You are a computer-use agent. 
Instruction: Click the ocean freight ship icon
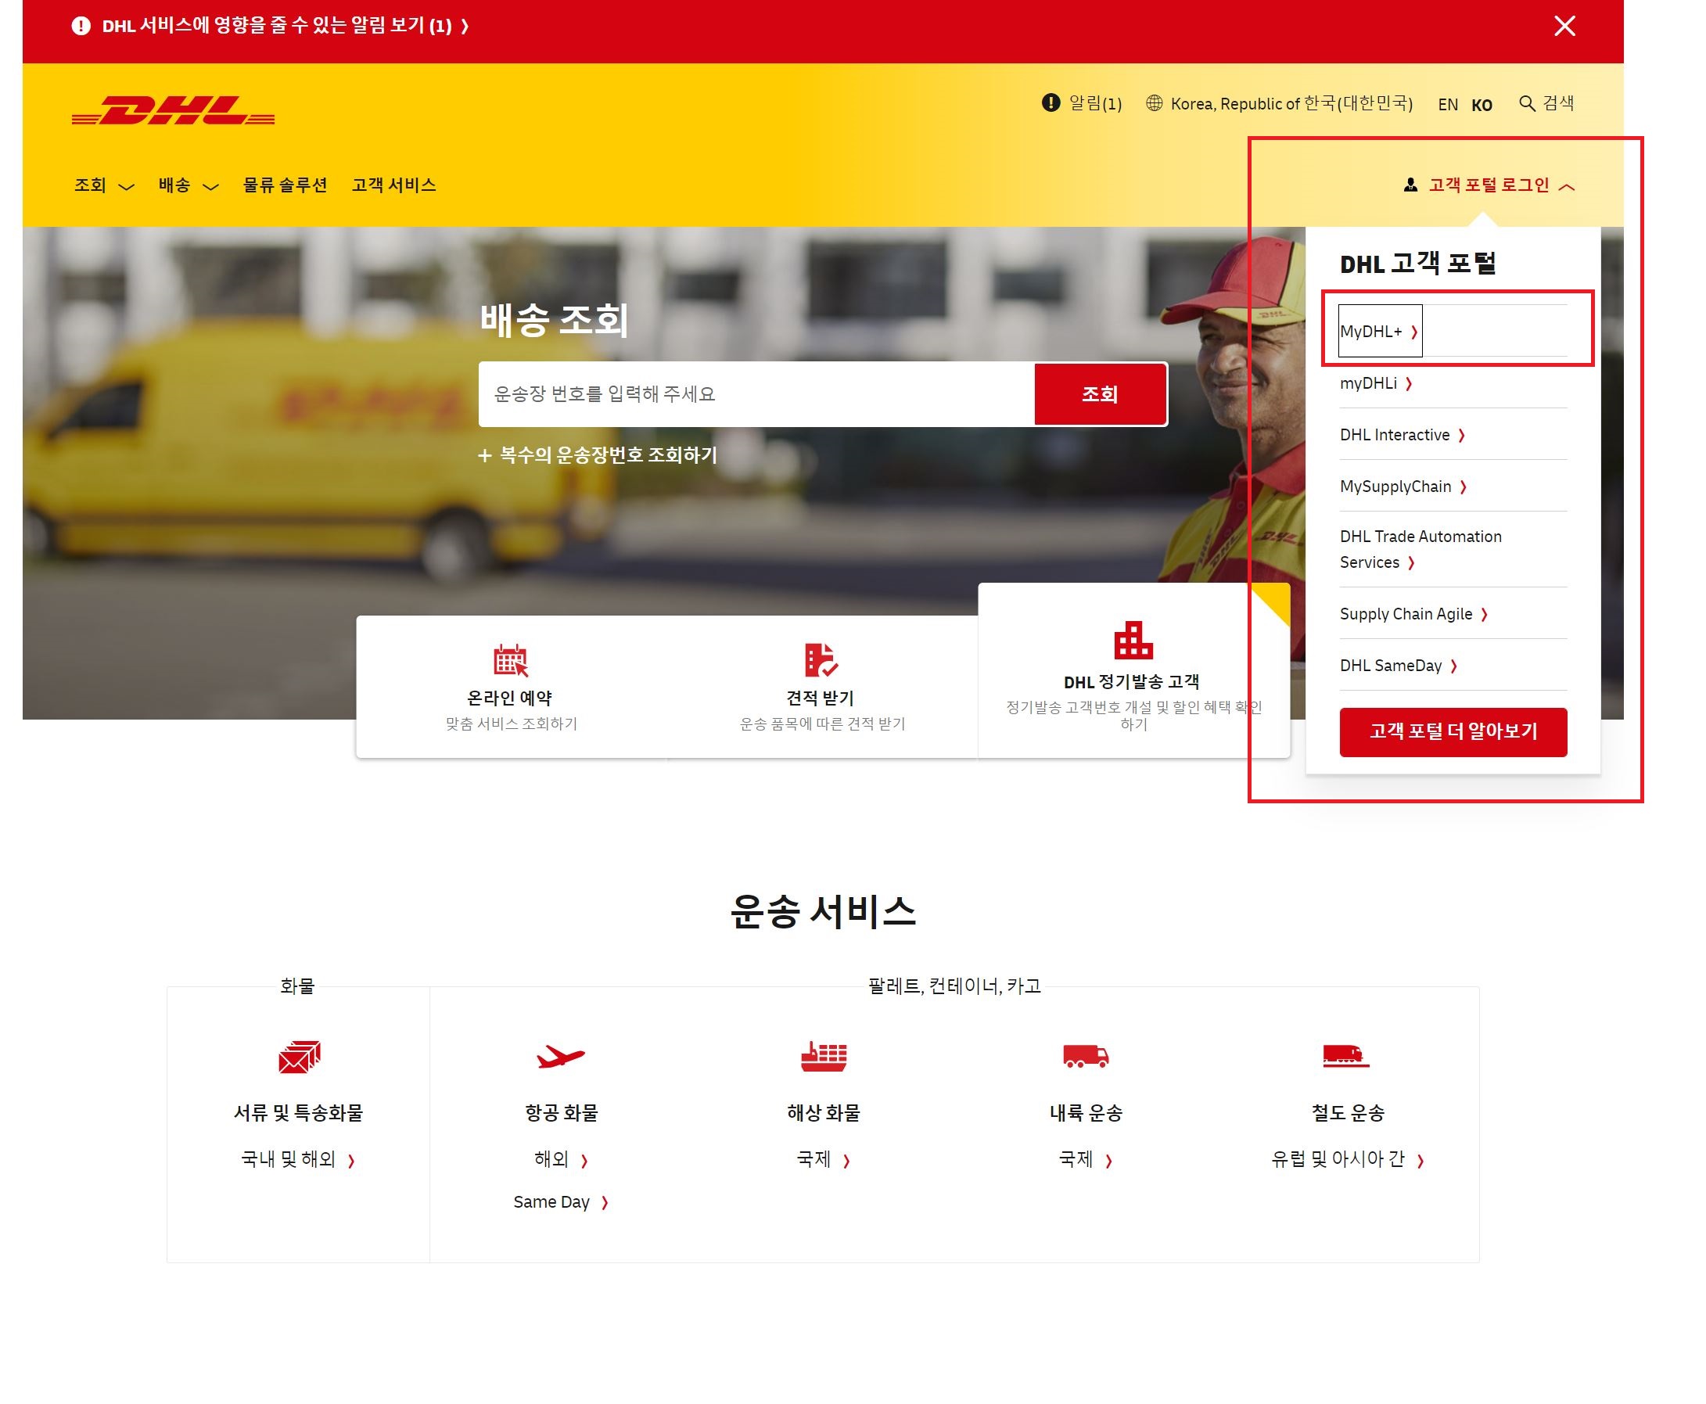pos(823,1056)
